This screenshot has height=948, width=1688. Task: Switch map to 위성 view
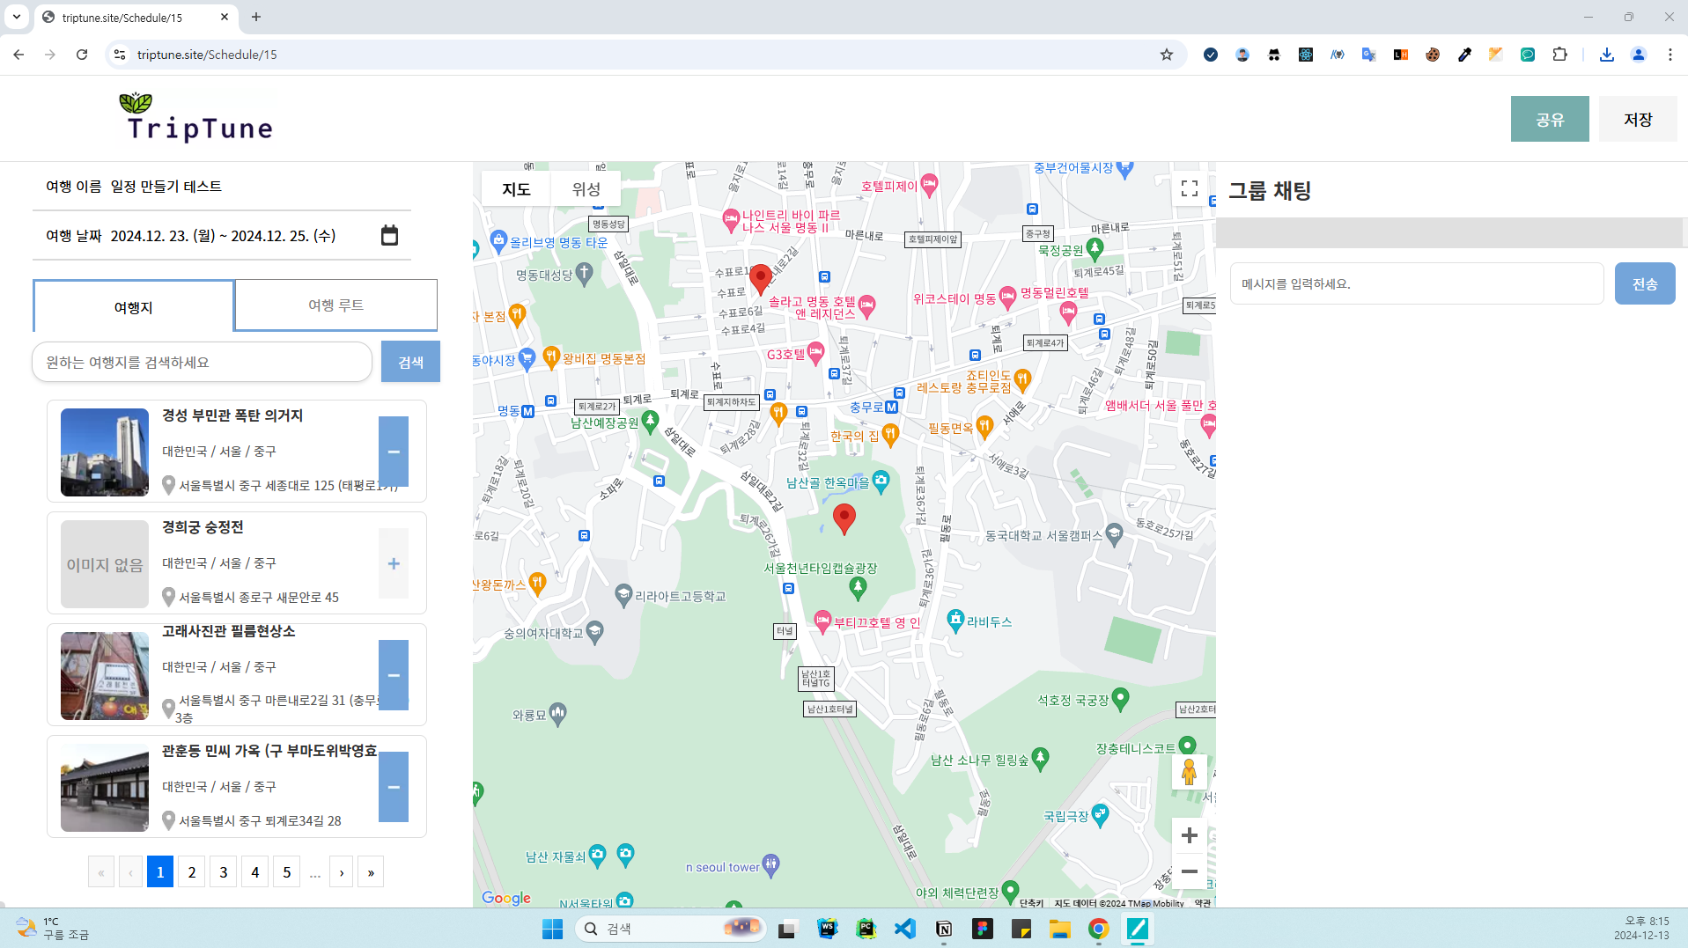coord(586,189)
